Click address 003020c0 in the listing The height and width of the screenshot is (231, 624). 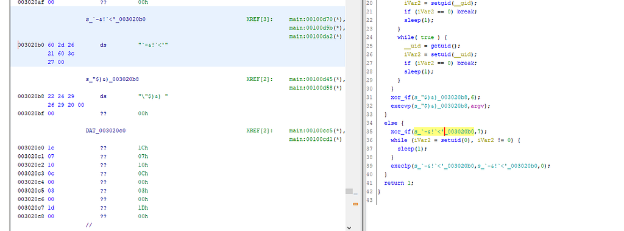coord(31,147)
